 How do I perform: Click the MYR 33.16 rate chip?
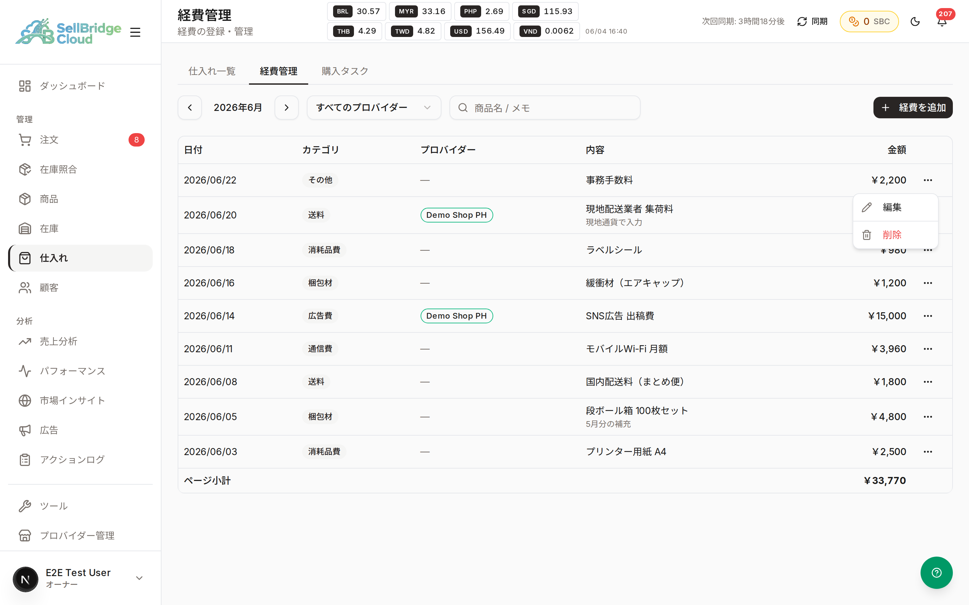pyautogui.click(x=420, y=11)
